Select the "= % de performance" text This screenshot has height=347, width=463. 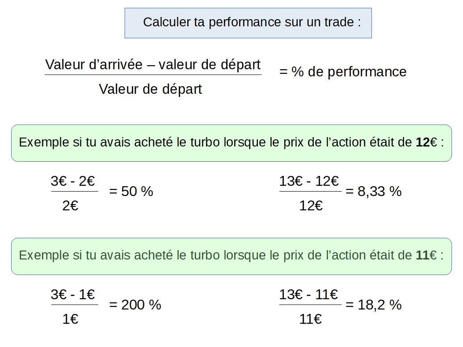click(x=343, y=72)
